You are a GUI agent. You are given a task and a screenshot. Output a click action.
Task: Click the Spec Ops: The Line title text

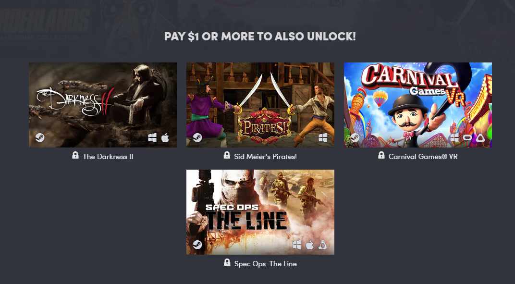(x=265, y=264)
